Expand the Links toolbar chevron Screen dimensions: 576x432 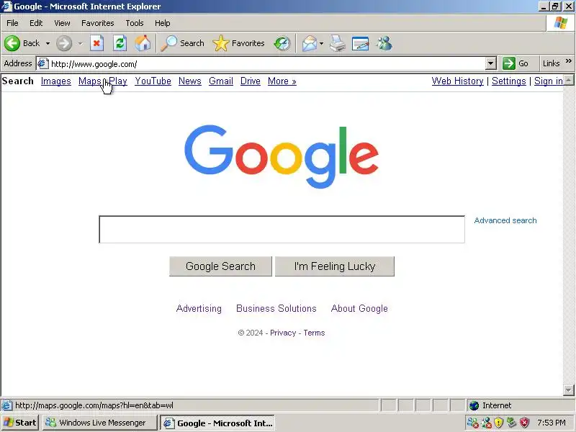click(569, 61)
